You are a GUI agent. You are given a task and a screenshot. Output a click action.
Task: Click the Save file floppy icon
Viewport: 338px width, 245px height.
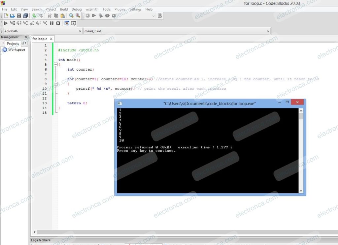pos(19,15)
